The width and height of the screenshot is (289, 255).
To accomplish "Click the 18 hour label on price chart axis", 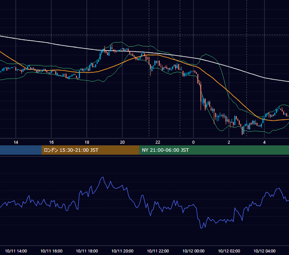I will click(87, 142).
